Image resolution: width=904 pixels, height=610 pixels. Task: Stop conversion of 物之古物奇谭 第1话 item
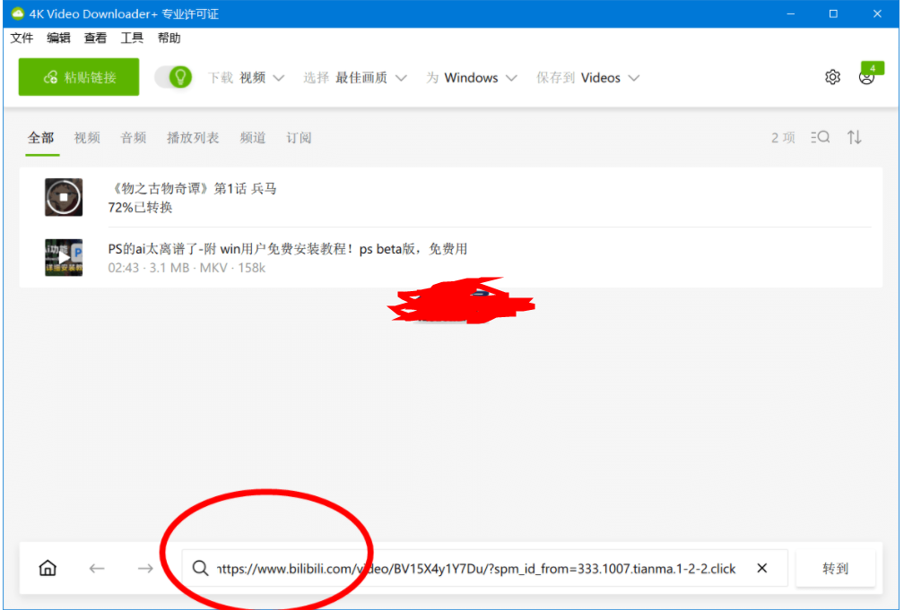tap(64, 197)
